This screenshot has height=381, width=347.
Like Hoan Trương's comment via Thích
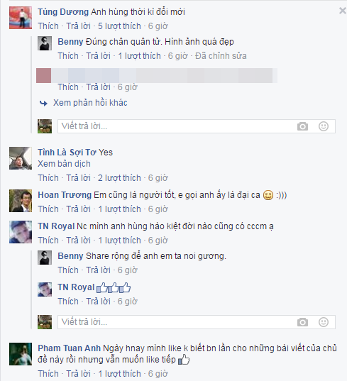(48, 209)
